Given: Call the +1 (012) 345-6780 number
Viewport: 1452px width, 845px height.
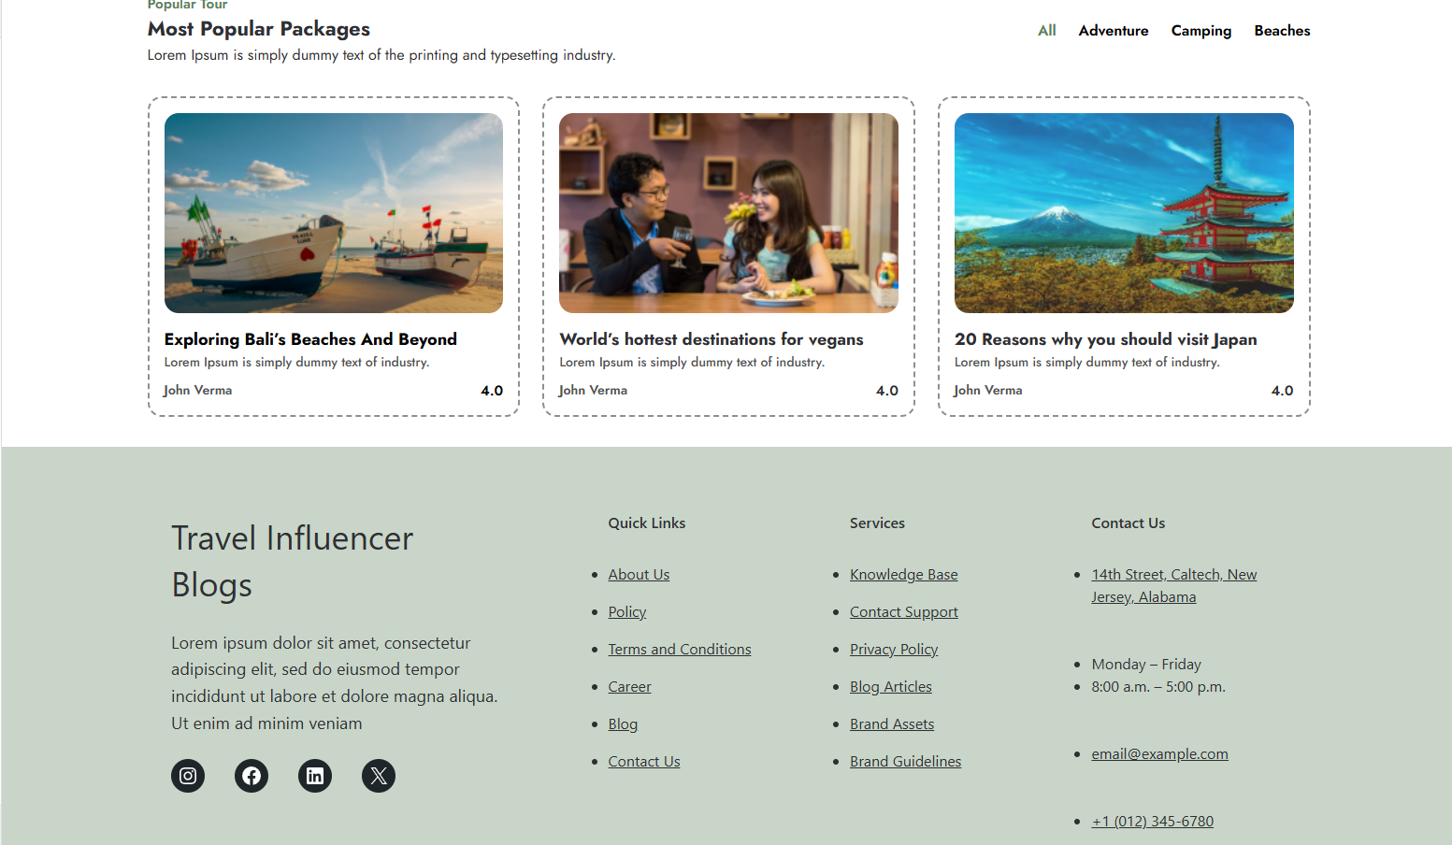Looking at the screenshot, I should pos(1152,821).
